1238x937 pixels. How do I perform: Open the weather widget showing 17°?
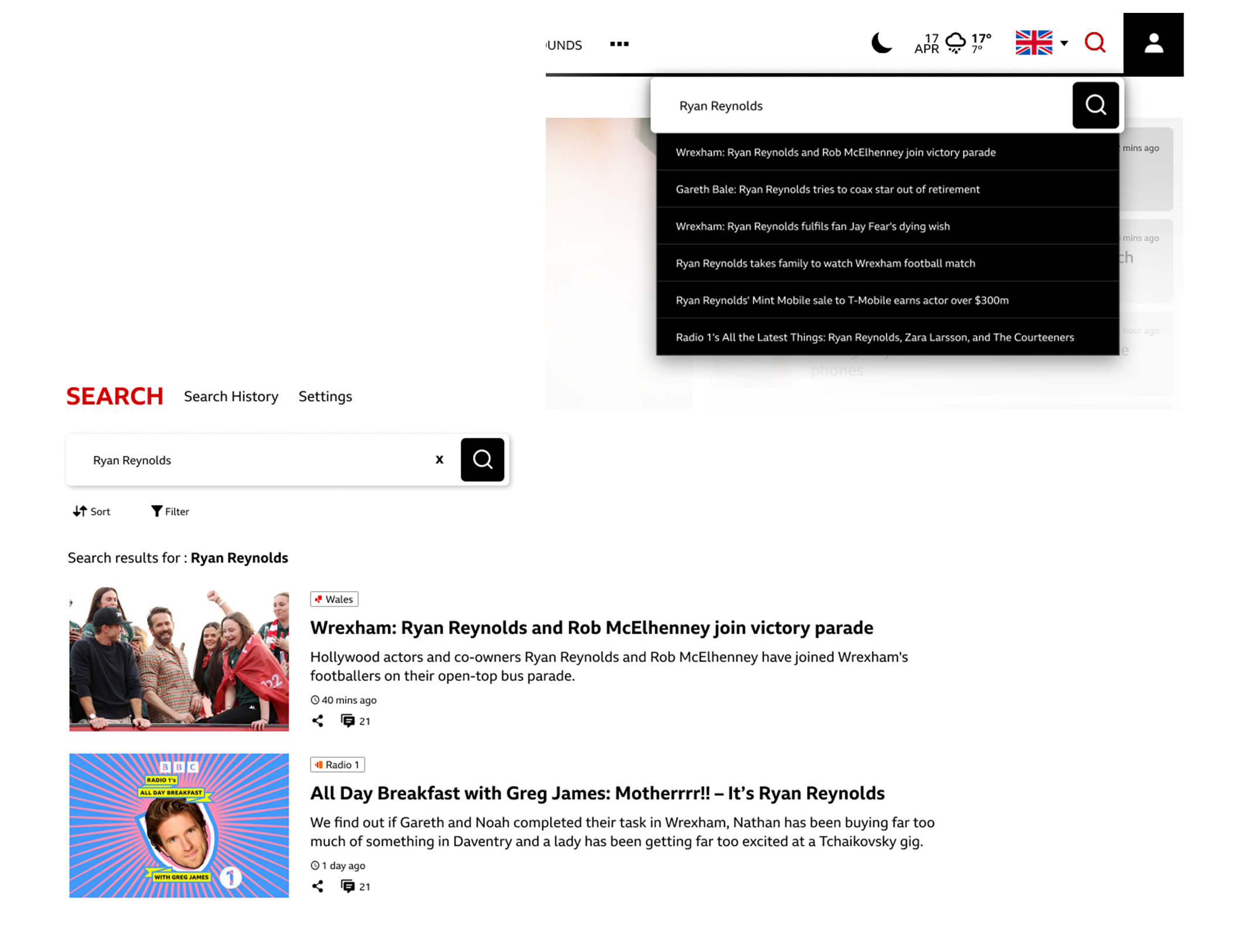pos(969,43)
